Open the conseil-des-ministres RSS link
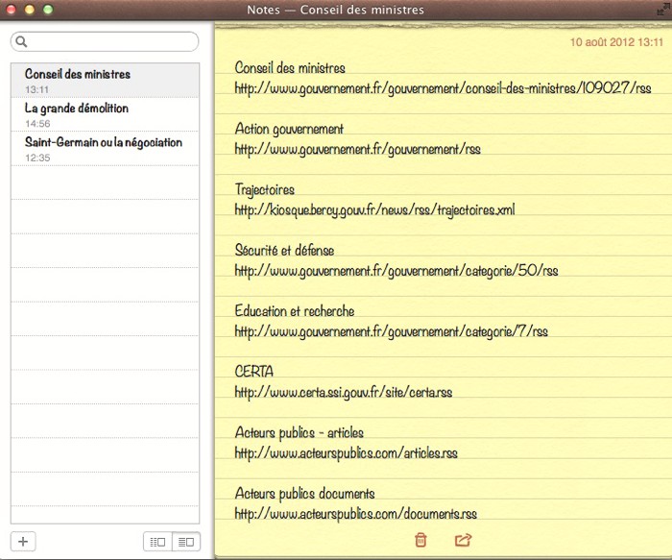 (x=443, y=87)
